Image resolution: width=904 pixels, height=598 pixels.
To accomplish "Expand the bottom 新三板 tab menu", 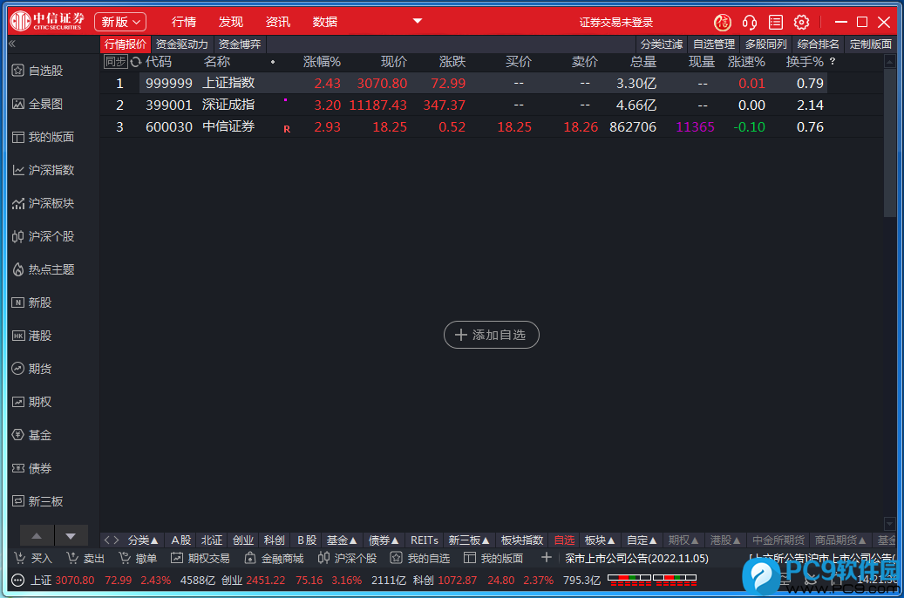I will tap(469, 540).
